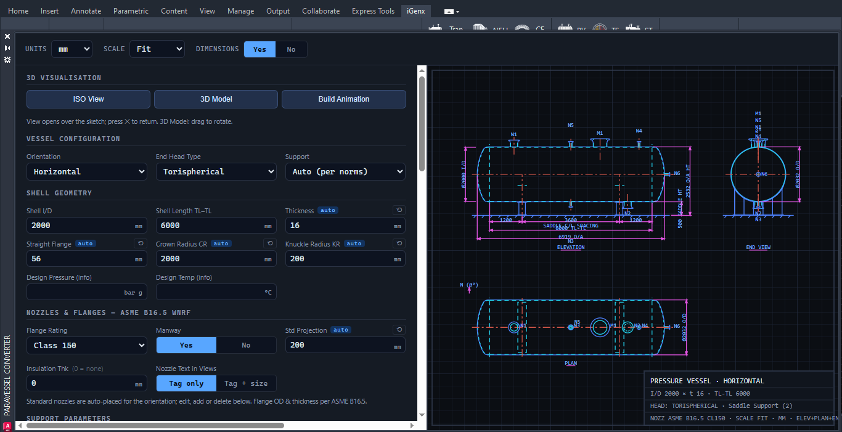Open the Support dropdown
The height and width of the screenshot is (432, 842).
[x=345, y=171]
